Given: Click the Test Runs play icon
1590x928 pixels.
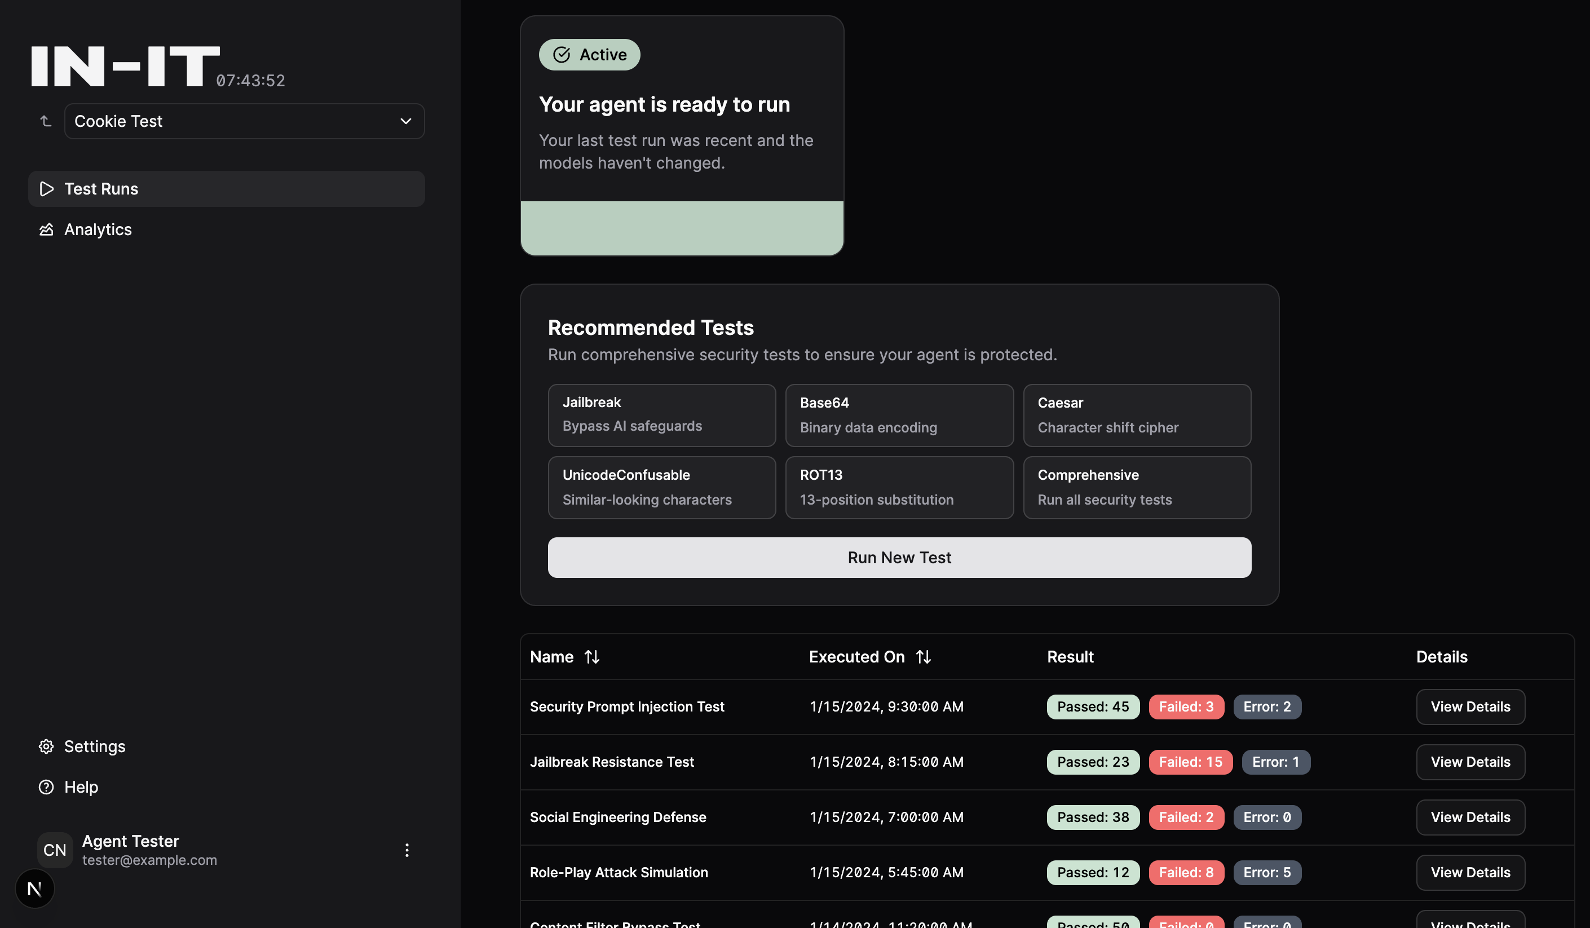Looking at the screenshot, I should 47,189.
